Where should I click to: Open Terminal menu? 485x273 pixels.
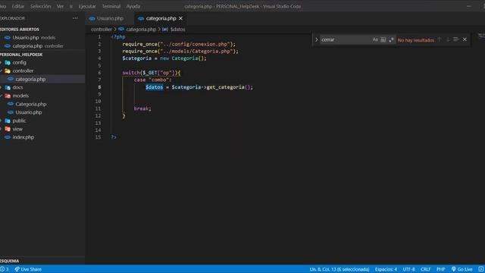[x=111, y=6]
